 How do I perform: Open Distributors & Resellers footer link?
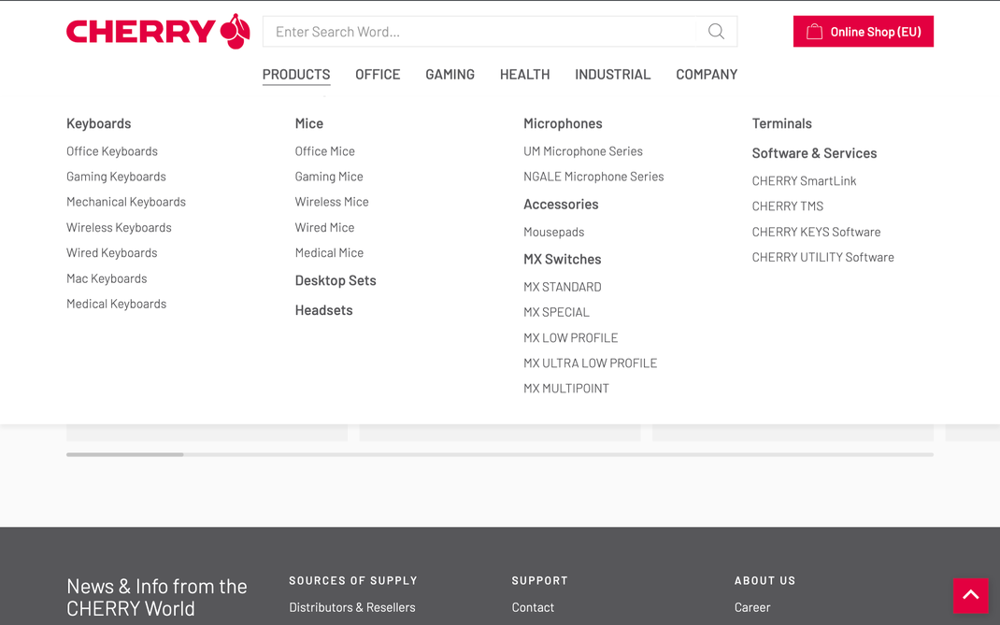(x=352, y=608)
